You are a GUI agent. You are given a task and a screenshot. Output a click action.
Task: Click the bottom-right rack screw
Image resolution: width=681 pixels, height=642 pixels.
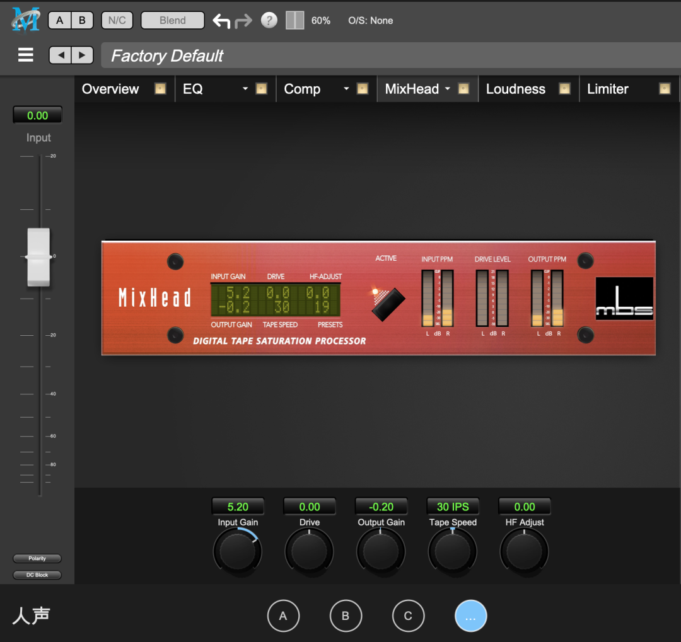pyautogui.click(x=585, y=335)
